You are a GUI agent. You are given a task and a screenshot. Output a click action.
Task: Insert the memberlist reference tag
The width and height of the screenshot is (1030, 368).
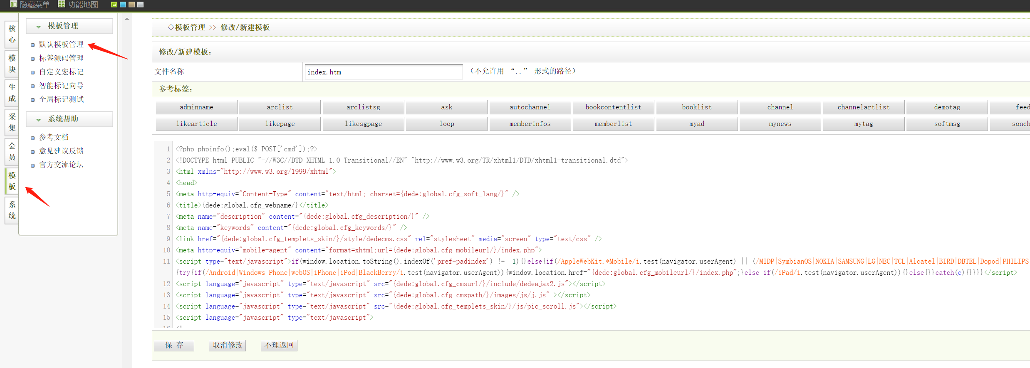click(x=614, y=124)
